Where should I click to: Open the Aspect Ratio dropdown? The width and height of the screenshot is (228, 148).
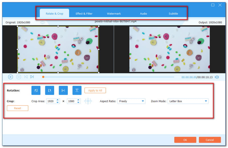tap(131, 101)
